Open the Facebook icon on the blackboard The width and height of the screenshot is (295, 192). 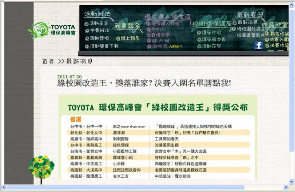[x=259, y=45]
